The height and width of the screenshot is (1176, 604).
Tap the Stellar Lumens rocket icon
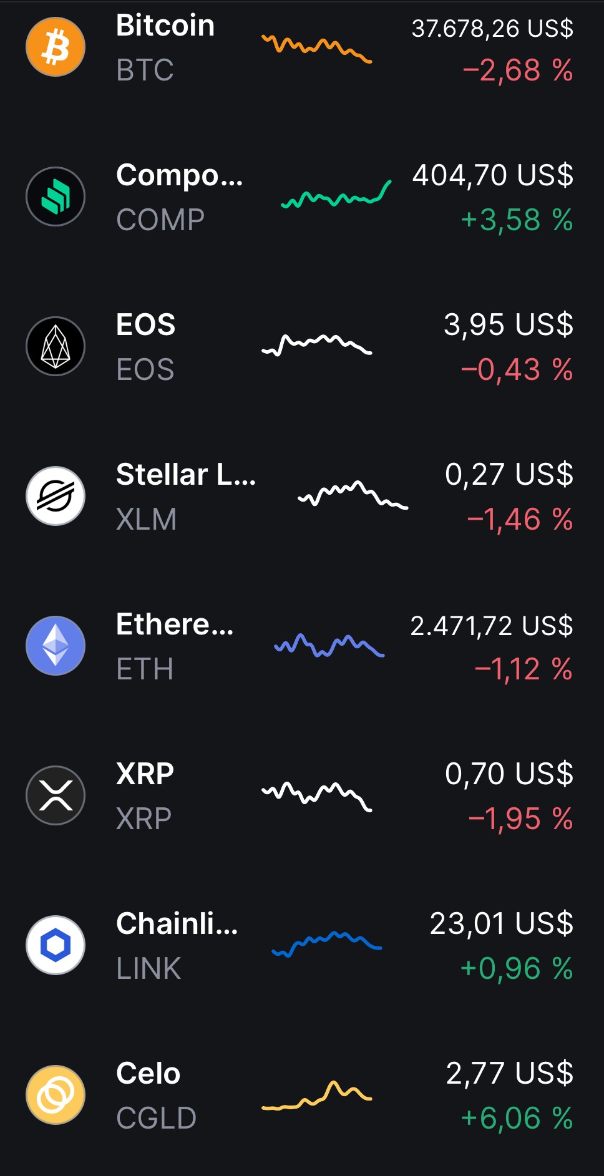click(56, 496)
